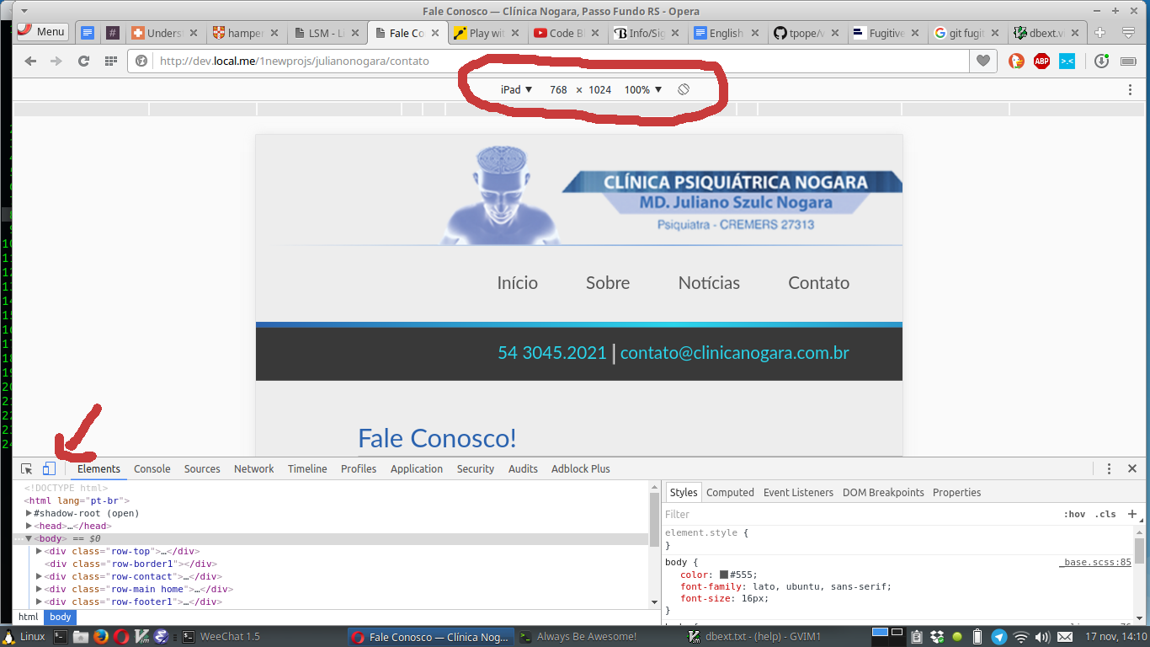
Task: Expand the row-top div node
Action: pos(40,551)
